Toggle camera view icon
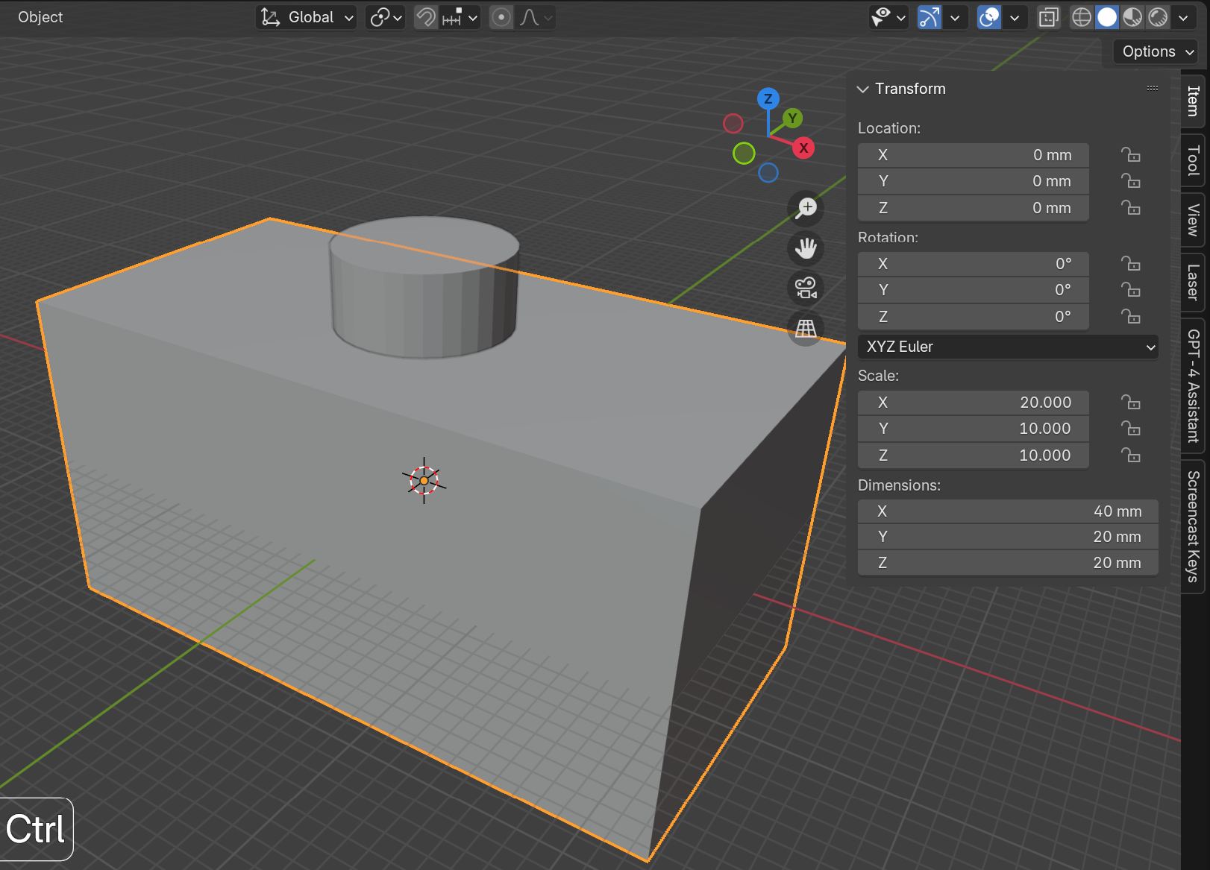Viewport: 1210px width, 870px height. tap(806, 288)
